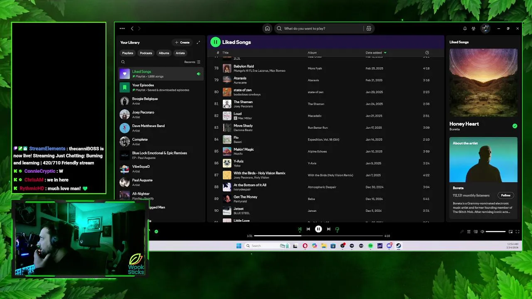This screenshot has height=299, width=532.
Task: Toggle the green liked check in now-playing bar
Action: (x=156, y=231)
